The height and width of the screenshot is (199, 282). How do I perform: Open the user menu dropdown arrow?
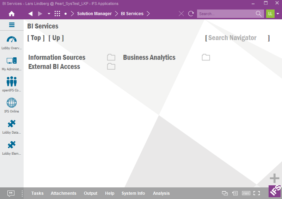coord(278,14)
